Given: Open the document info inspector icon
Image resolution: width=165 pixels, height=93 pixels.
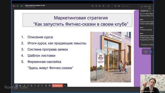Looking at the screenshot, I should [92, 6].
